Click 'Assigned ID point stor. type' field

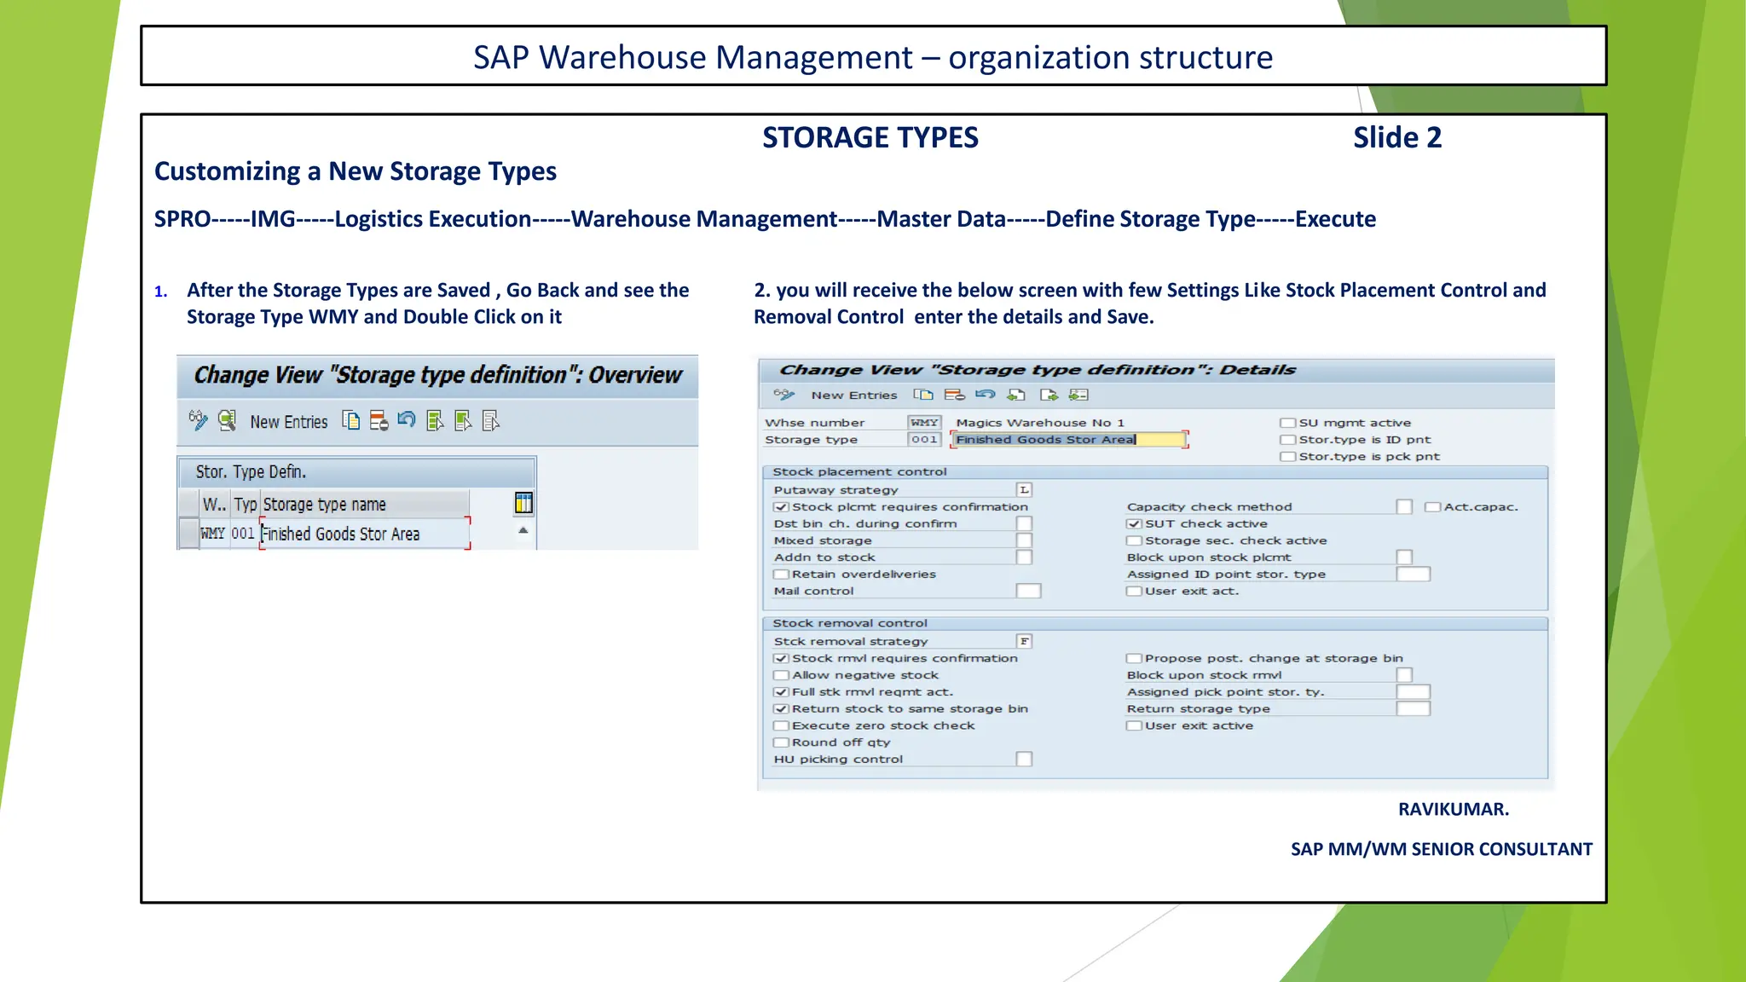tap(1413, 575)
